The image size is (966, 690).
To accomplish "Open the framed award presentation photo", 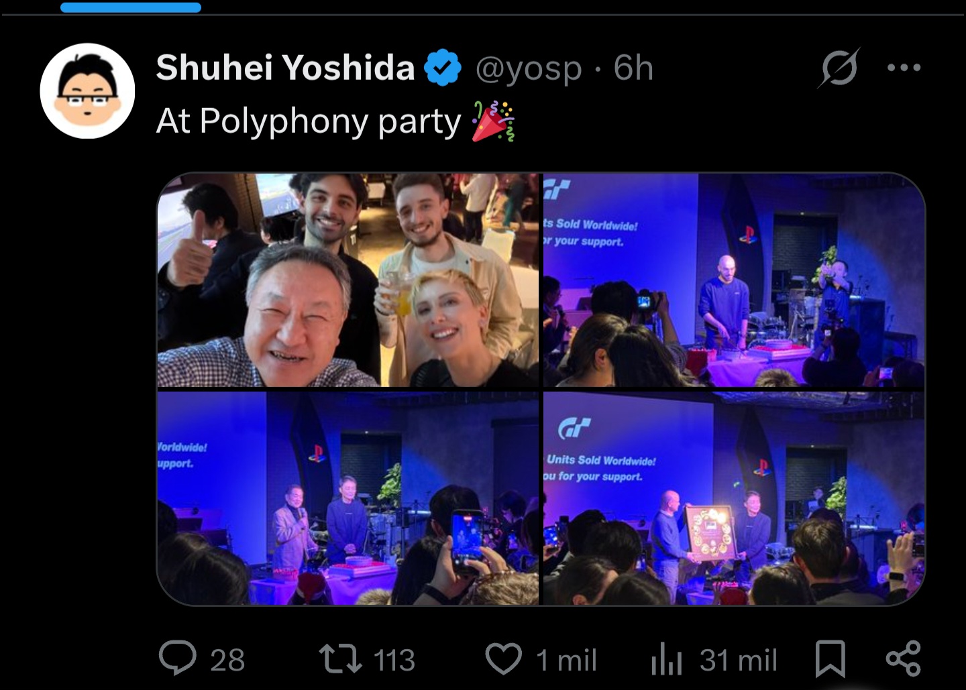I will point(734,498).
